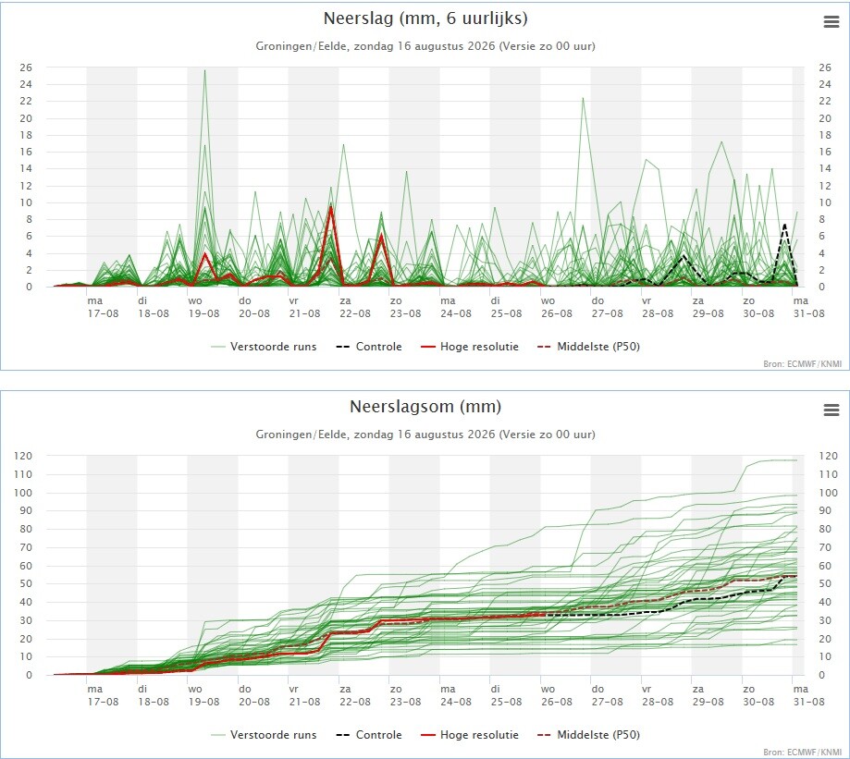Toggle Verstoorde runs in Neerslagsom legend

264,735
